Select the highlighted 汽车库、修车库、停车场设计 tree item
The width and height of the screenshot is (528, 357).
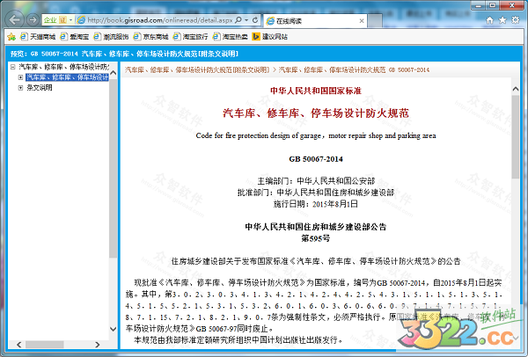[68, 77]
